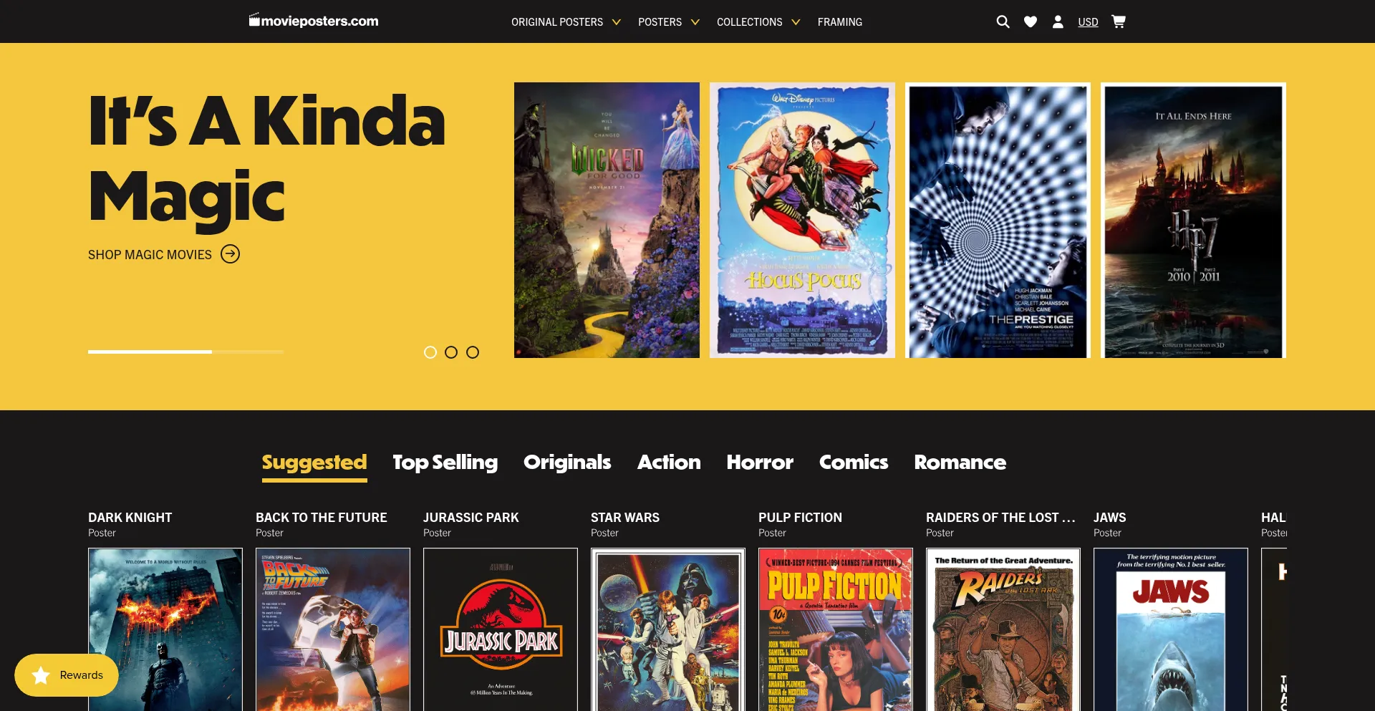Open the Hocus Pocus poster thumbnail
This screenshot has height=711, width=1375.
coord(802,220)
